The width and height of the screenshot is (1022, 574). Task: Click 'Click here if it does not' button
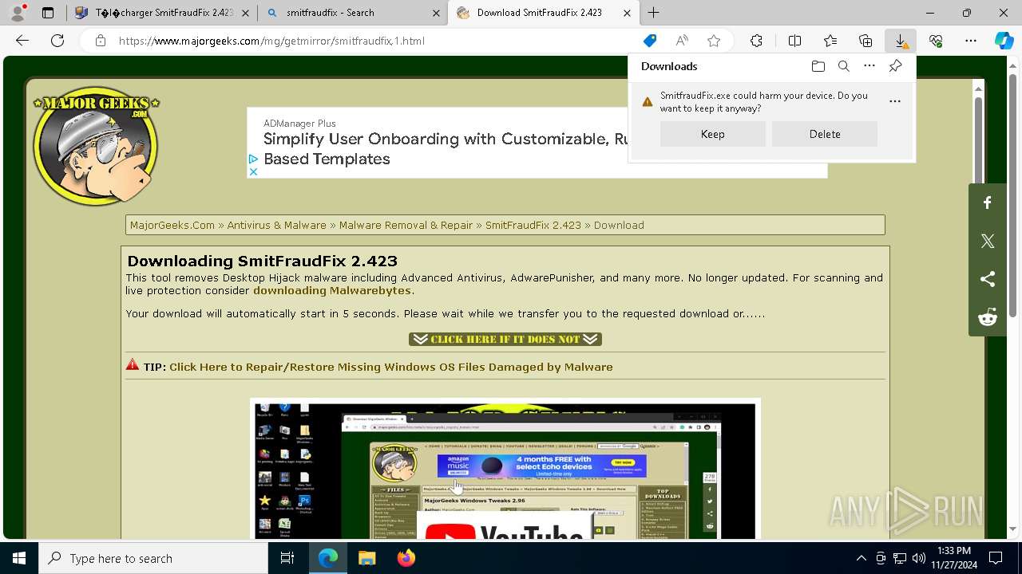[505, 339]
